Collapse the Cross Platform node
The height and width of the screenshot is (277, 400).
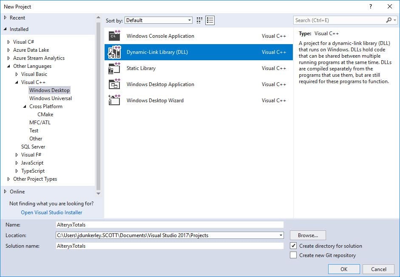(x=25, y=106)
